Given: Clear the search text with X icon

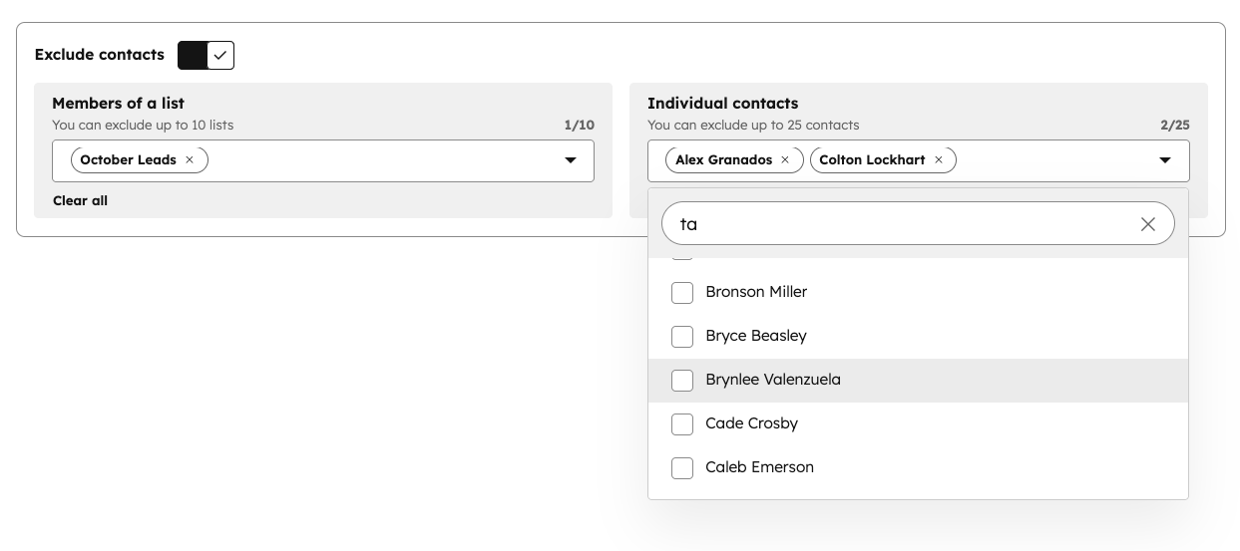Looking at the screenshot, I should [1147, 224].
